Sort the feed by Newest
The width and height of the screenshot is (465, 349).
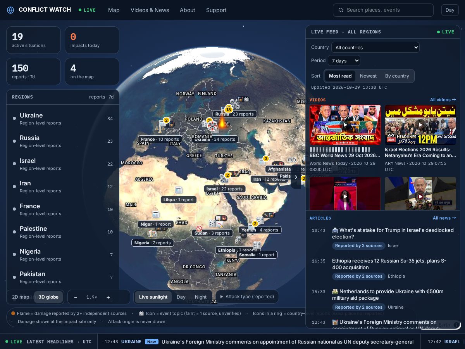(368, 76)
